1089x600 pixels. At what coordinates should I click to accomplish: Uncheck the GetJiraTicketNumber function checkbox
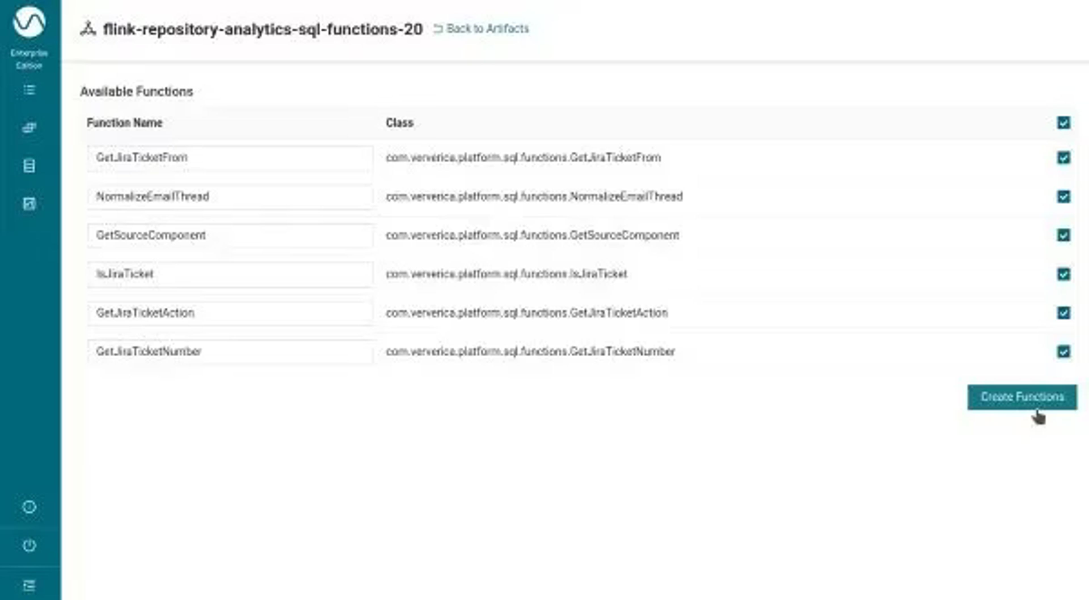point(1064,351)
